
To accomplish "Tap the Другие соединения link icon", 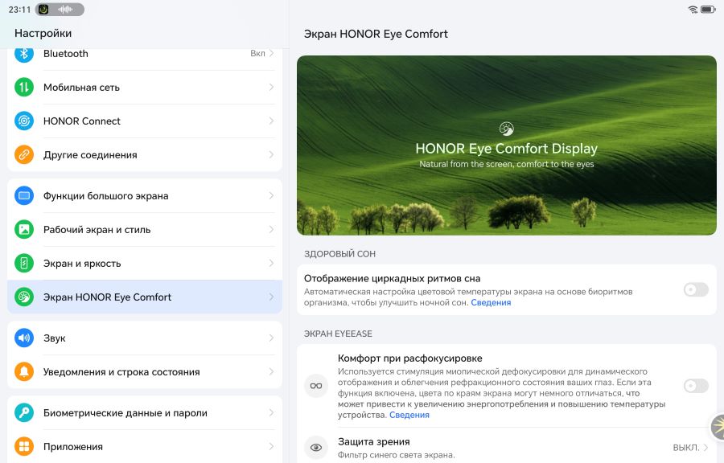I will point(24,154).
